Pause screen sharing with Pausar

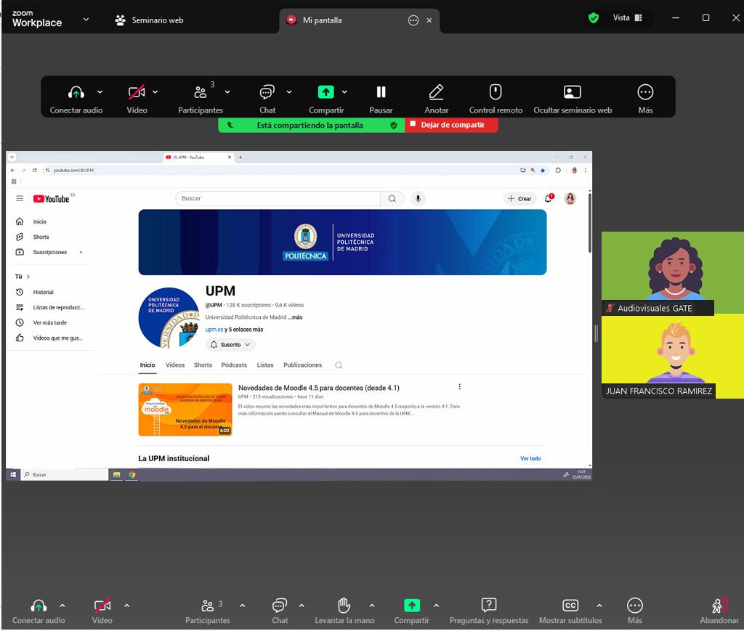click(x=381, y=99)
